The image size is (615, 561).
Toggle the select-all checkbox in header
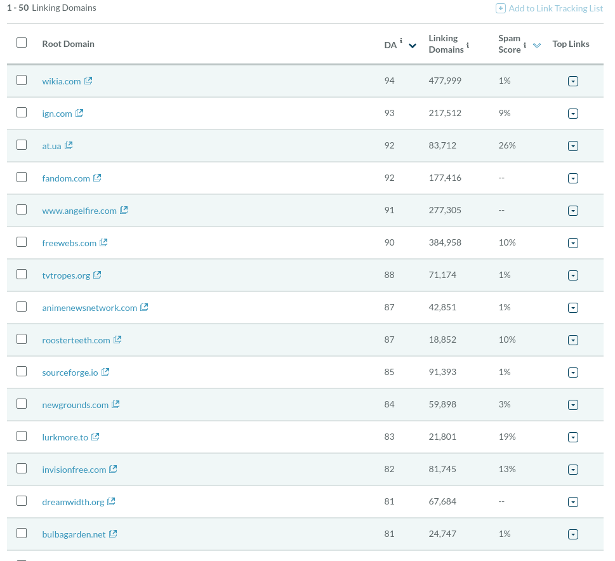click(22, 43)
